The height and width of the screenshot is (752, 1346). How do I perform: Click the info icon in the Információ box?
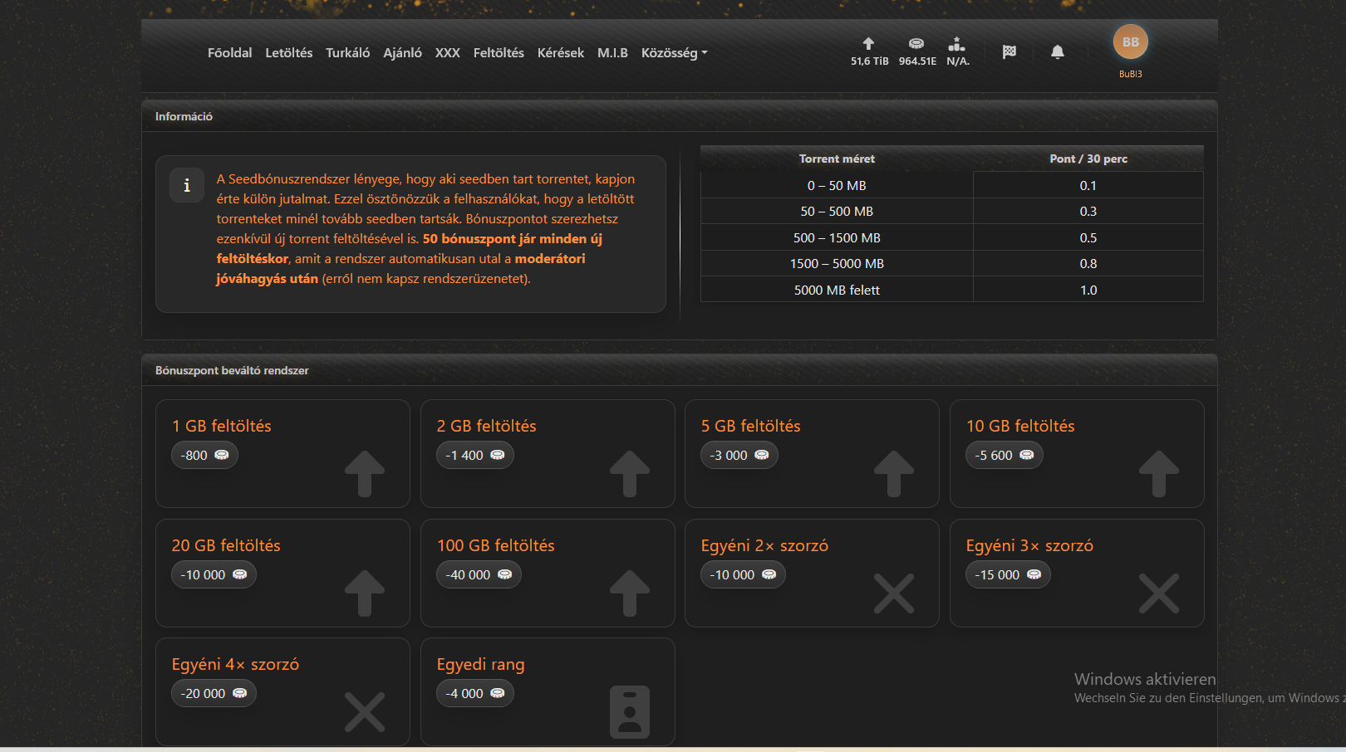[187, 185]
